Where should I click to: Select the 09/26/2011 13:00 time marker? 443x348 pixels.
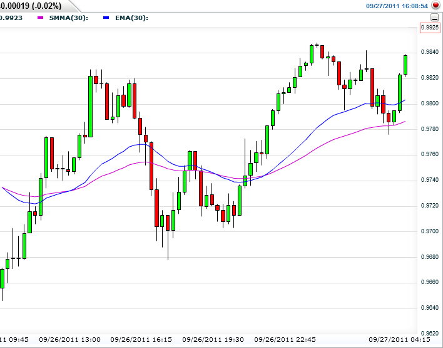pos(69,339)
